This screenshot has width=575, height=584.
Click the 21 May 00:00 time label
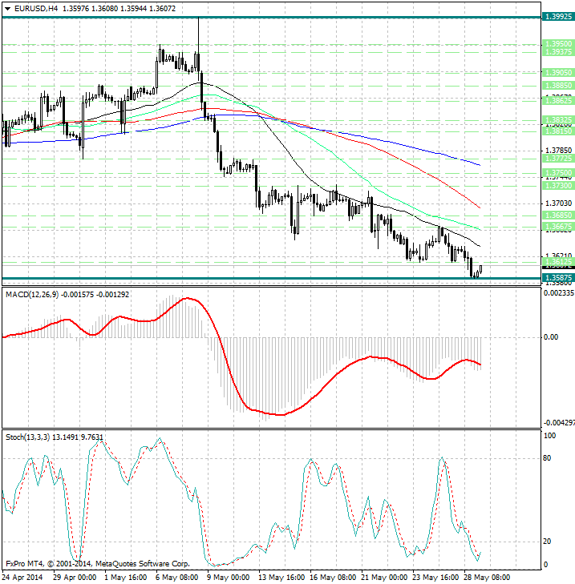[384, 578]
